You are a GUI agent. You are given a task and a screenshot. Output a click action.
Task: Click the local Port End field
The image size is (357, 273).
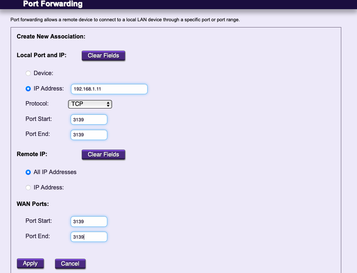pyautogui.click(x=89, y=135)
